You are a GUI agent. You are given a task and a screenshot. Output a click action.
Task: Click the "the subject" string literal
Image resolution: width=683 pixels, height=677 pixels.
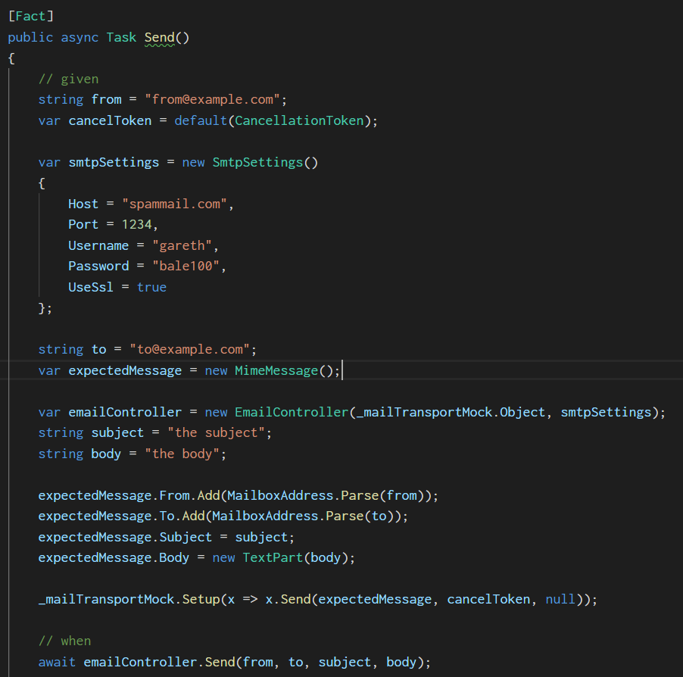point(216,432)
